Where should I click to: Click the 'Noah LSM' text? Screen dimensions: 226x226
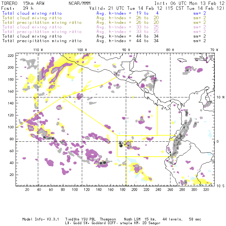(132, 219)
